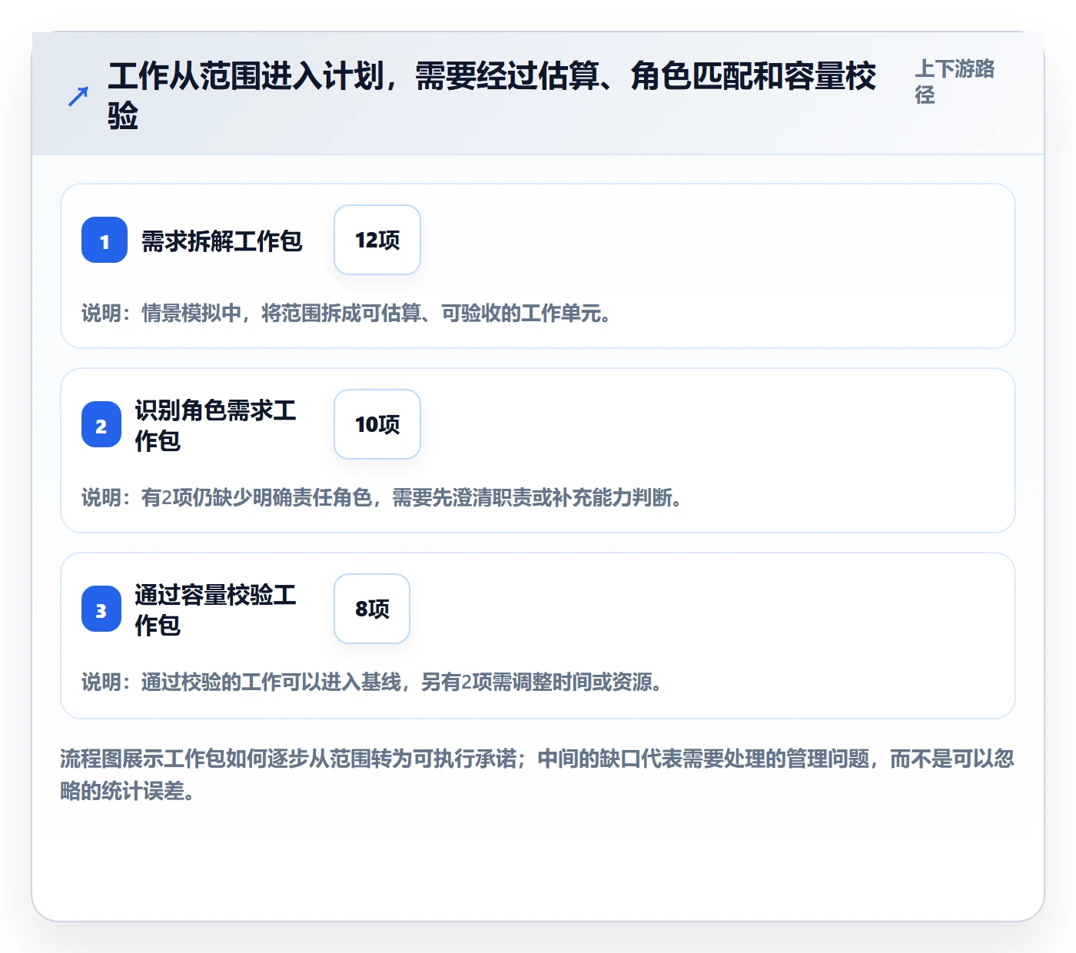
Task: Click the blue arrow icon beside the title
Action: pos(78,96)
